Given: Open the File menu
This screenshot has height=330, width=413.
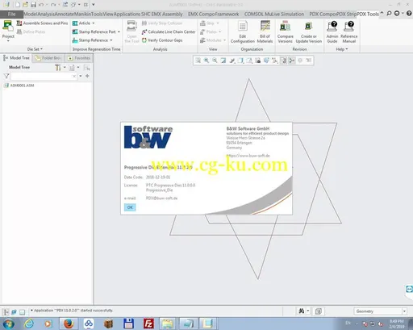Looking at the screenshot, I should tap(11, 14).
